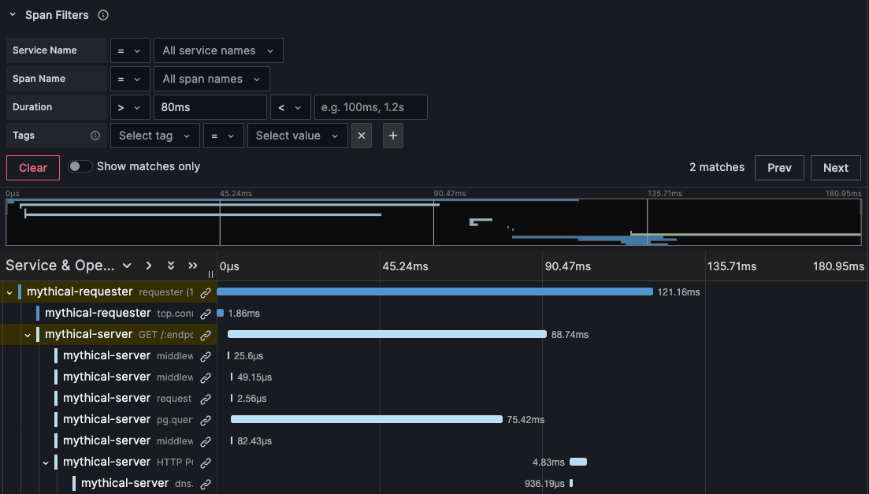Click the 80ms duration input field
The height and width of the screenshot is (494, 869).
coord(210,106)
